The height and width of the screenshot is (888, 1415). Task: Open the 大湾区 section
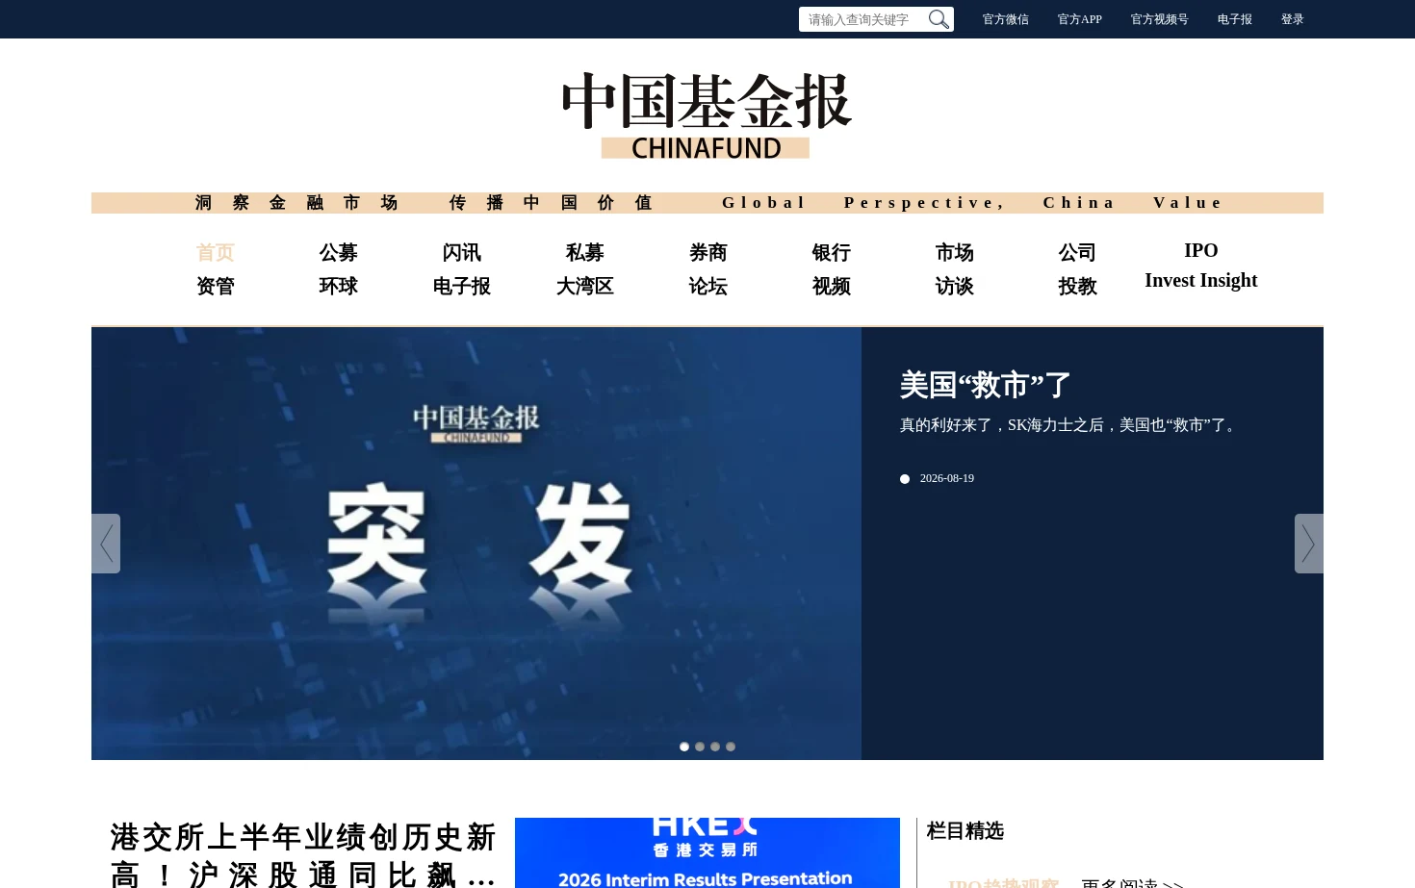585,286
